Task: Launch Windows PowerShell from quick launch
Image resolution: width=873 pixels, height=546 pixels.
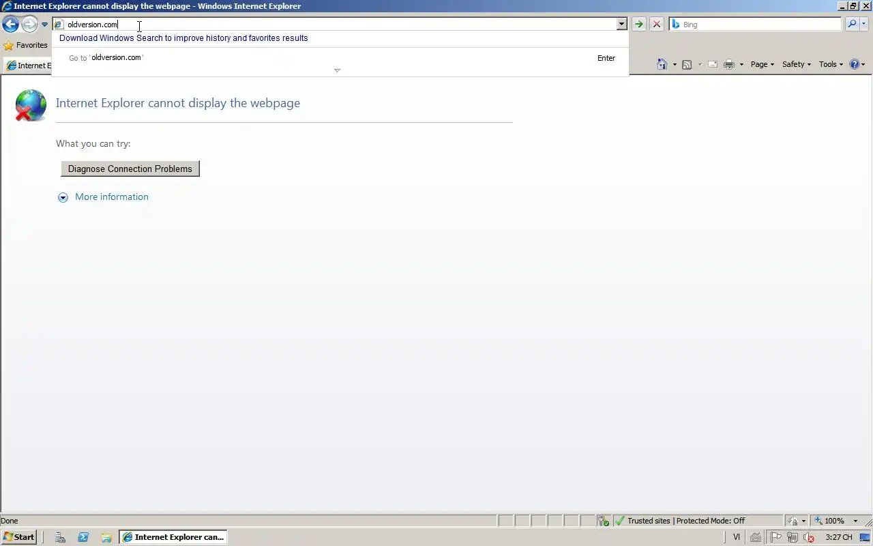Action: [x=83, y=537]
